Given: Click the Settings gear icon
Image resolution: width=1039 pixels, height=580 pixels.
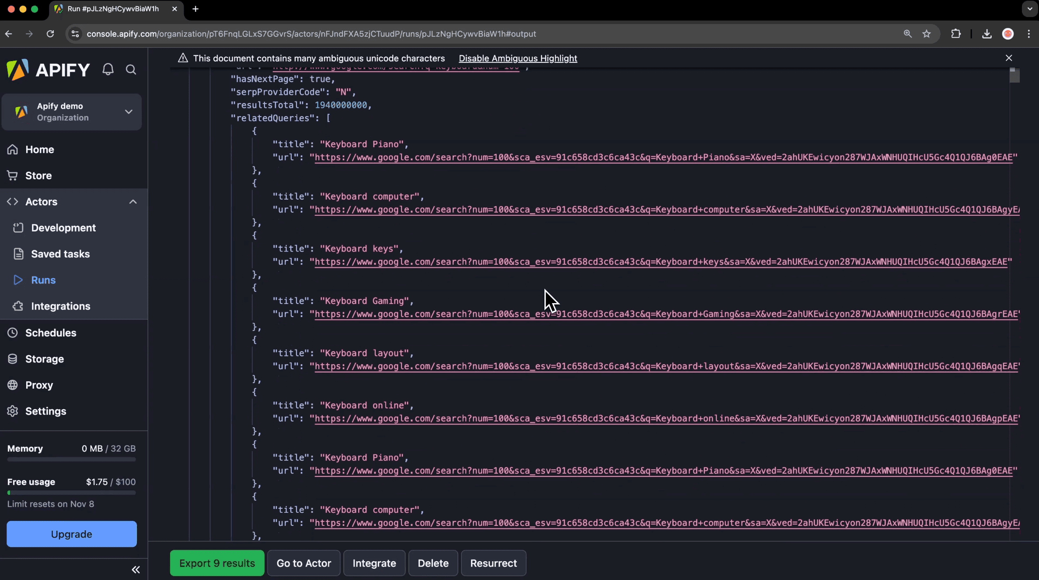Looking at the screenshot, I should tap(13, 411).
